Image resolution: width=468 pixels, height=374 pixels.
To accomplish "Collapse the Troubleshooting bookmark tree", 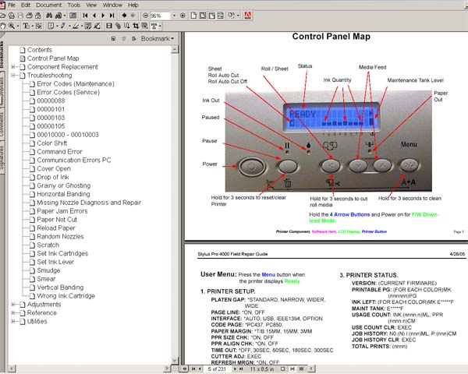I will pyautogui.click(x=13, y=76).
